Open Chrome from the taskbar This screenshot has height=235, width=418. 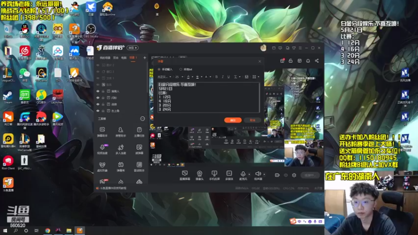[x=48, y=231]
